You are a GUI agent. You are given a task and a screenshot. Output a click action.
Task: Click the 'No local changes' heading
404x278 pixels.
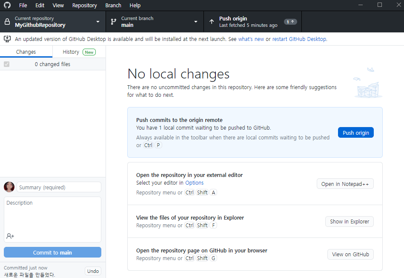[178, 74]
